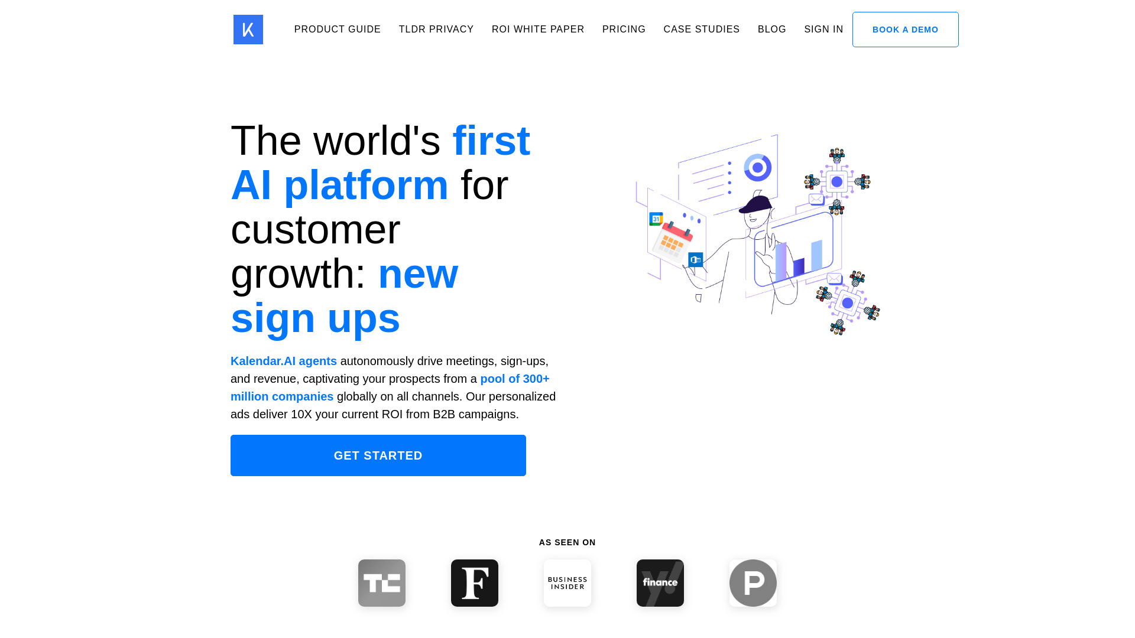The image size is (1135, 638).
Task: Click the Yahoo Finance icon
Action: tap(660, 582)
